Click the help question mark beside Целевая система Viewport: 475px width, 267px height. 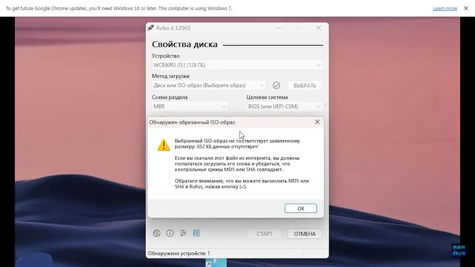[x=325, y=105]
